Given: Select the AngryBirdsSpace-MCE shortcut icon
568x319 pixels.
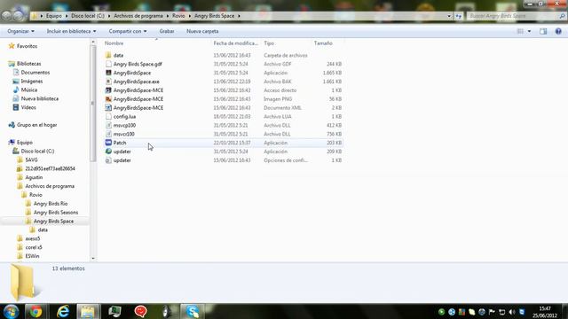Looking at the screenshot, I should pyautogui.click(x=108, y=90).
